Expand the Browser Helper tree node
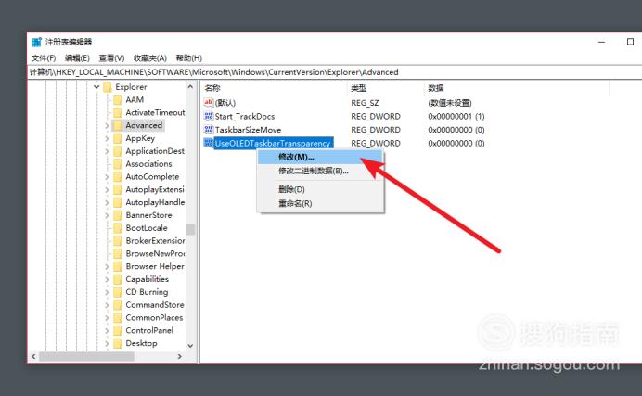 [108, 267]
